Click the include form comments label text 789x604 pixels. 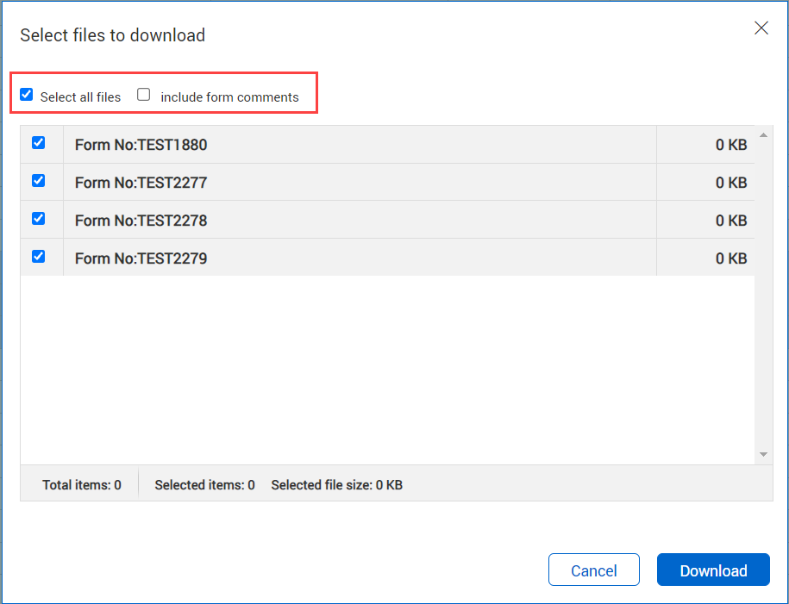pyautogui.click(x=229, y=97)
